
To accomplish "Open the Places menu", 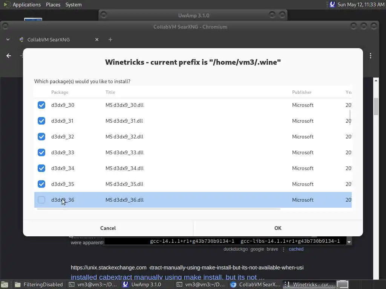I will [x=53, y=5].
